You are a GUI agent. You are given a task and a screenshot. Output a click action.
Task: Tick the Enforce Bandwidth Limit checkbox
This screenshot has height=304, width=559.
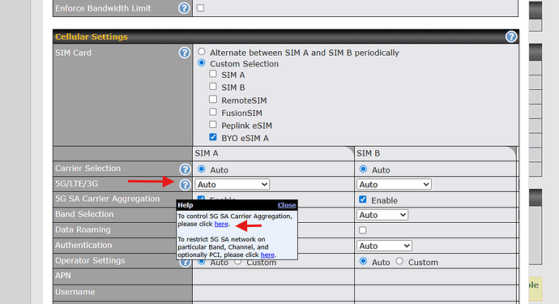click(x=200, y=8)
